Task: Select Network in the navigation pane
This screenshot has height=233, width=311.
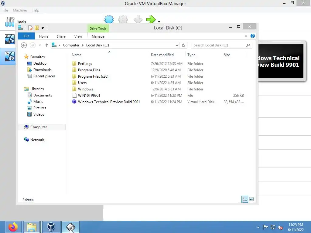Action: click(x=37, y=140)
